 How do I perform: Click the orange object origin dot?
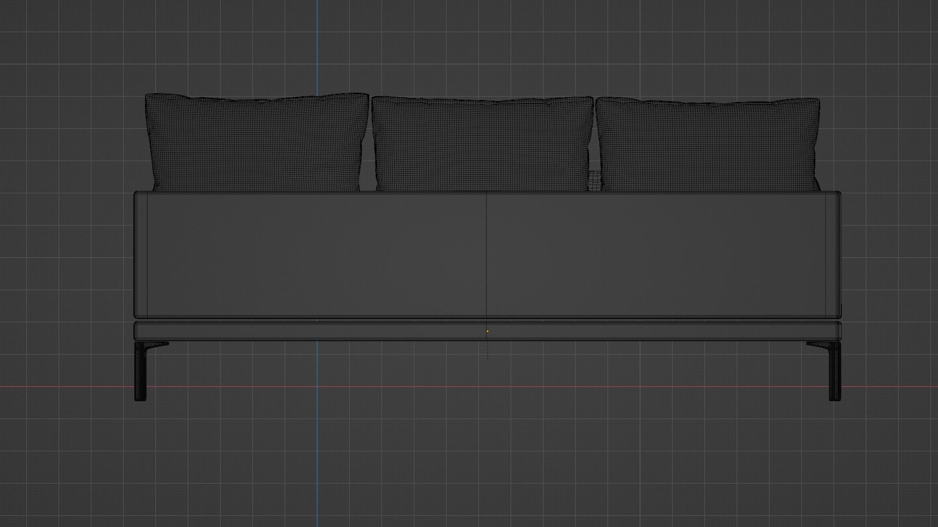(487, 331)
